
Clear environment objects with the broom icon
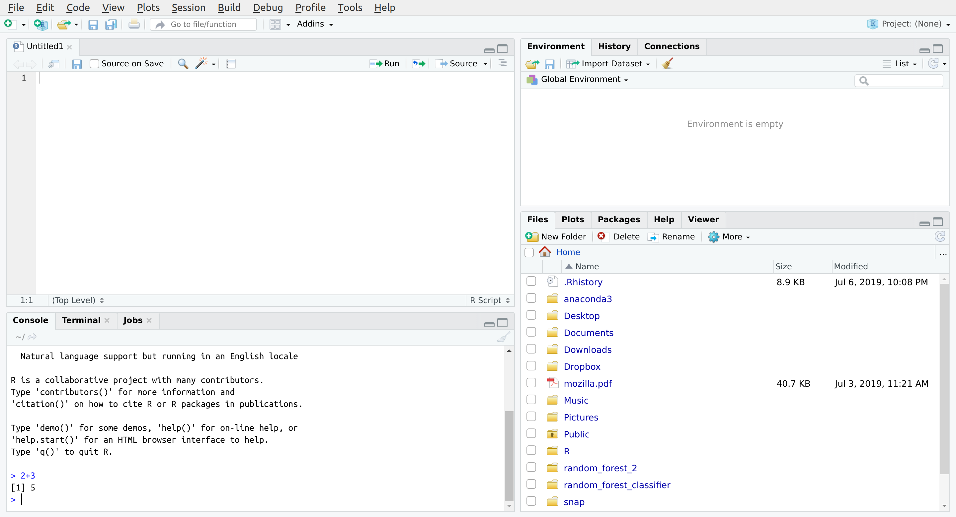click(667, 63)
